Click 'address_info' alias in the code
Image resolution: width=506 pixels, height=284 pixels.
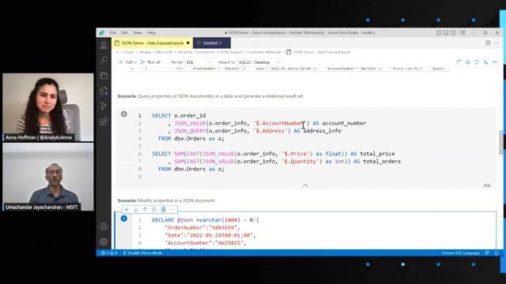click(x=322, y=131)
